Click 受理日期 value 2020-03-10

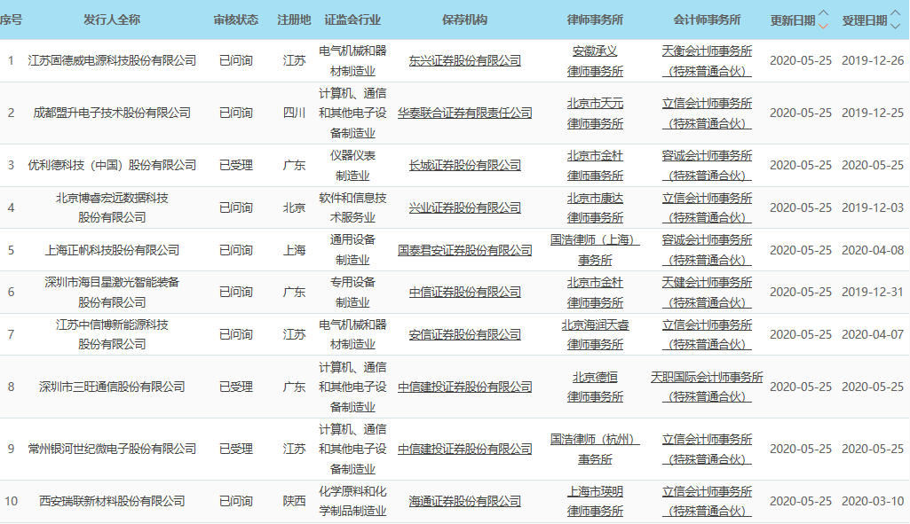(873, 501)
